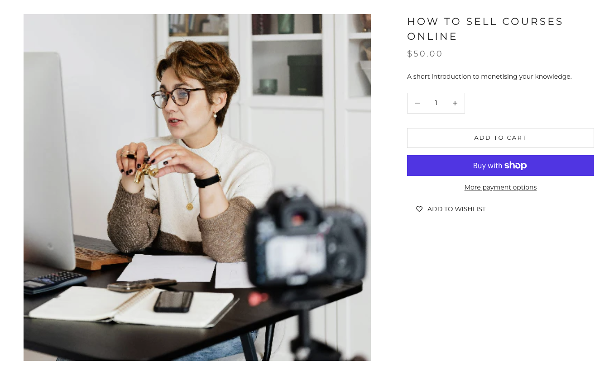The image size is (614, 380).
Task: Click the computer monitor in the photo
Action: [48, 158]
